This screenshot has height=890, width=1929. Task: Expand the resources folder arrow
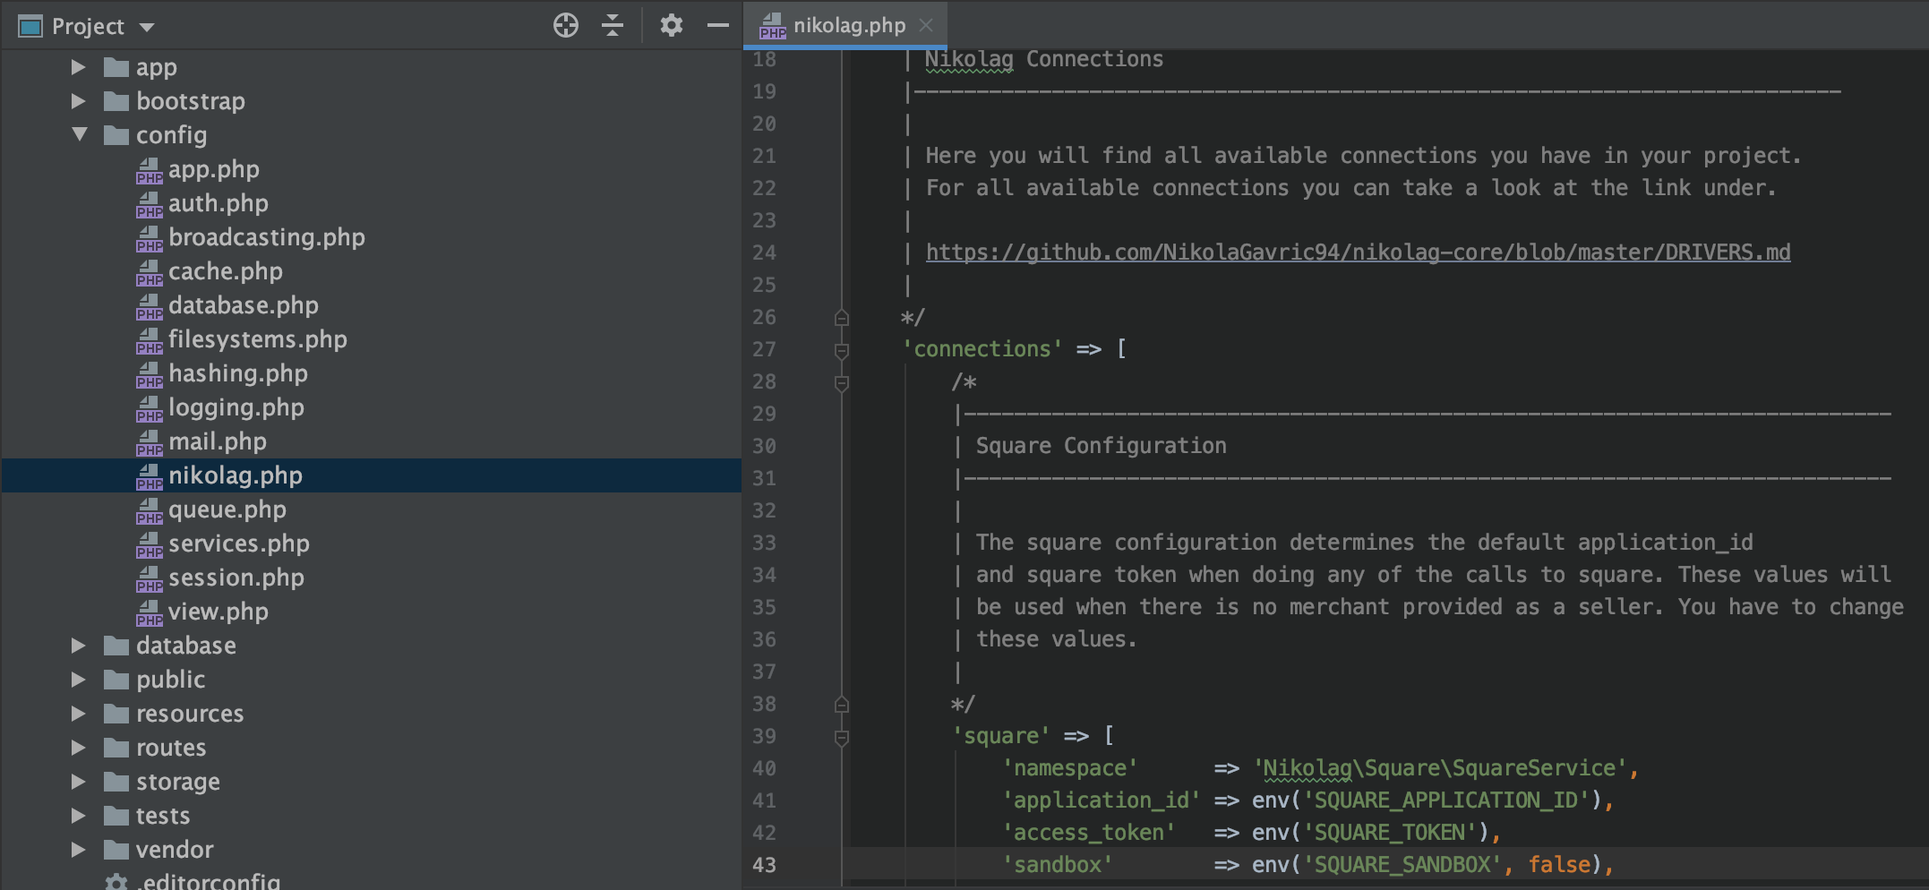[79, 714]
